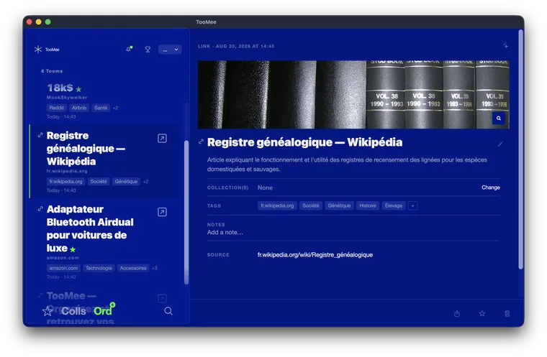Screen dimensions: 547x357
Task: Open the TooMee item's external link icon
Action: coord(162,299)
